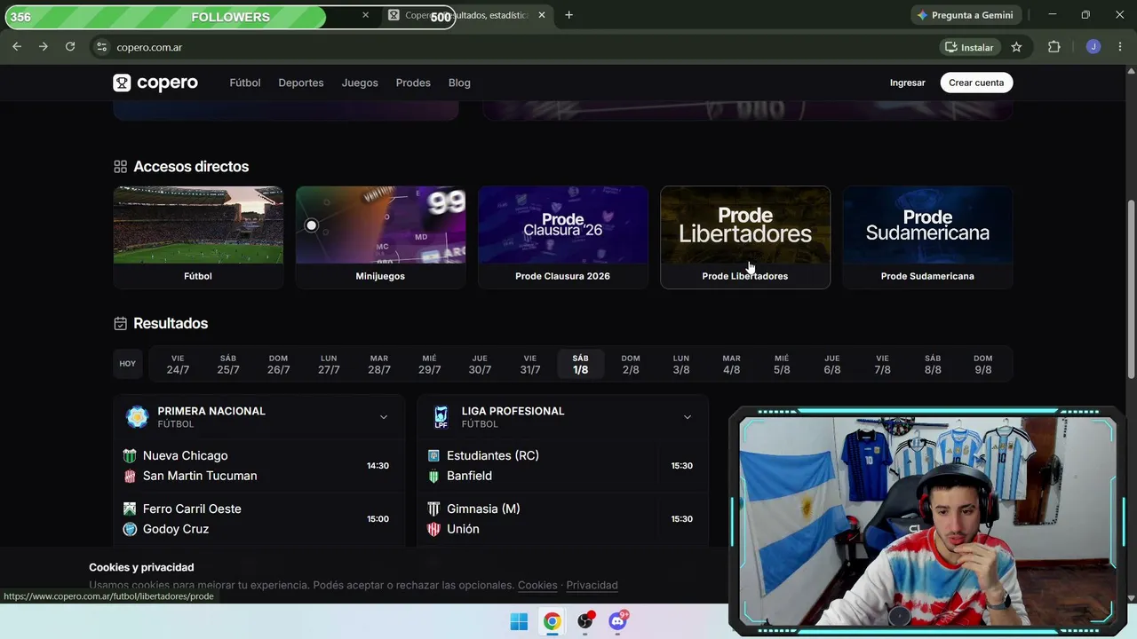Viewport: 1137px width, 639px height.
Task: Open site information icon beside the URL
Action: pyautogui.click(x=101, y=47)
